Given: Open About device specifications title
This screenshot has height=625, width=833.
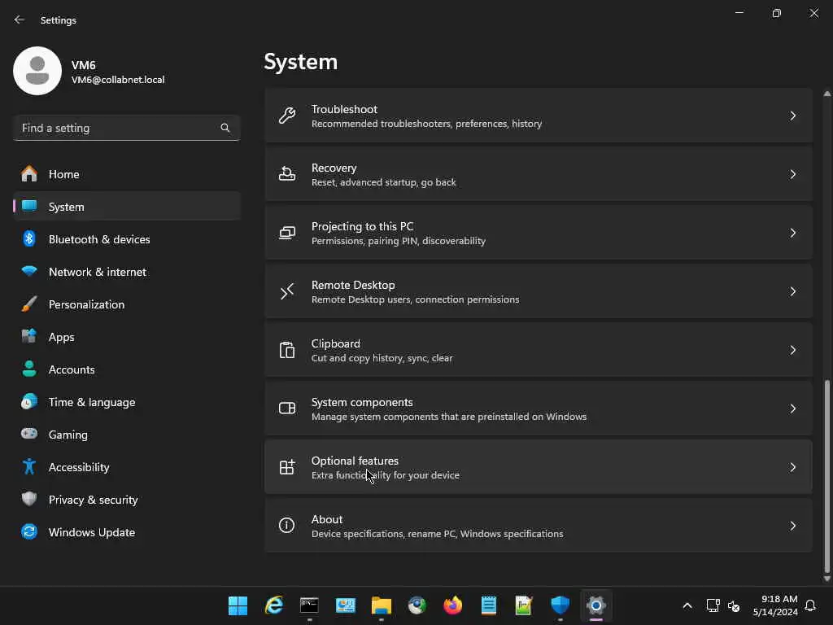Looking at the screenshot, I should [327, 519].
